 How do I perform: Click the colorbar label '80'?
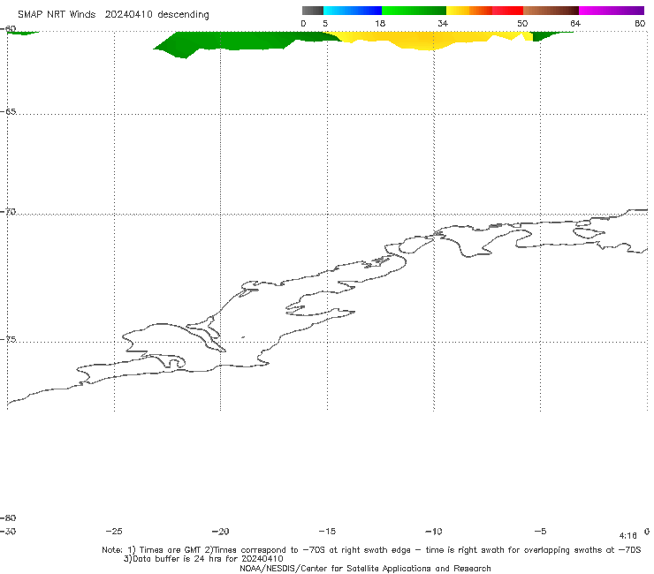[x=640, y=23]
